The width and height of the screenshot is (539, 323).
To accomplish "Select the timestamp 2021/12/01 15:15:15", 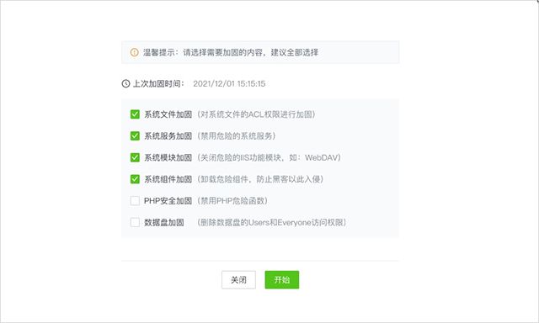I will click(x=229, y=84).
